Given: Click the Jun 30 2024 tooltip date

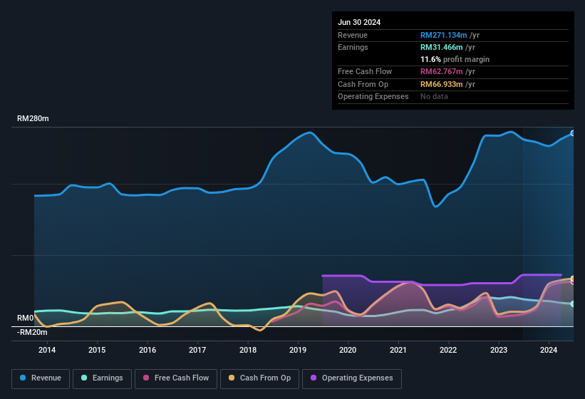Looking at the screenshot, I should [359, 22].
